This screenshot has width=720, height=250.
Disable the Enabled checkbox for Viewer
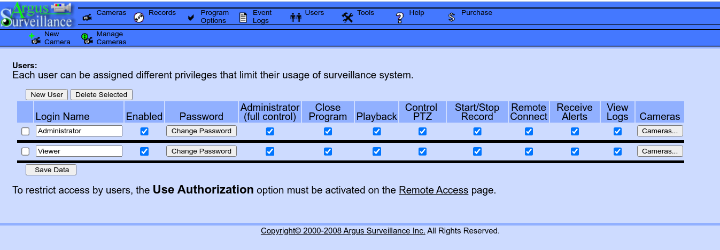click(144, 151)
